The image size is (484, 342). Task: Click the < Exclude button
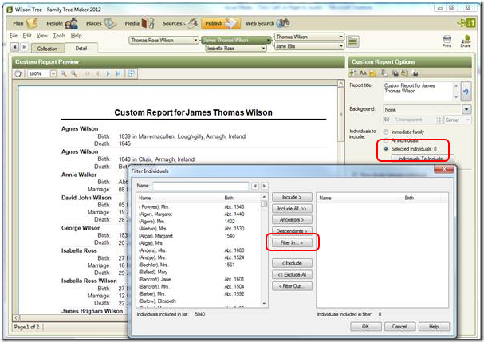point(292,263)
